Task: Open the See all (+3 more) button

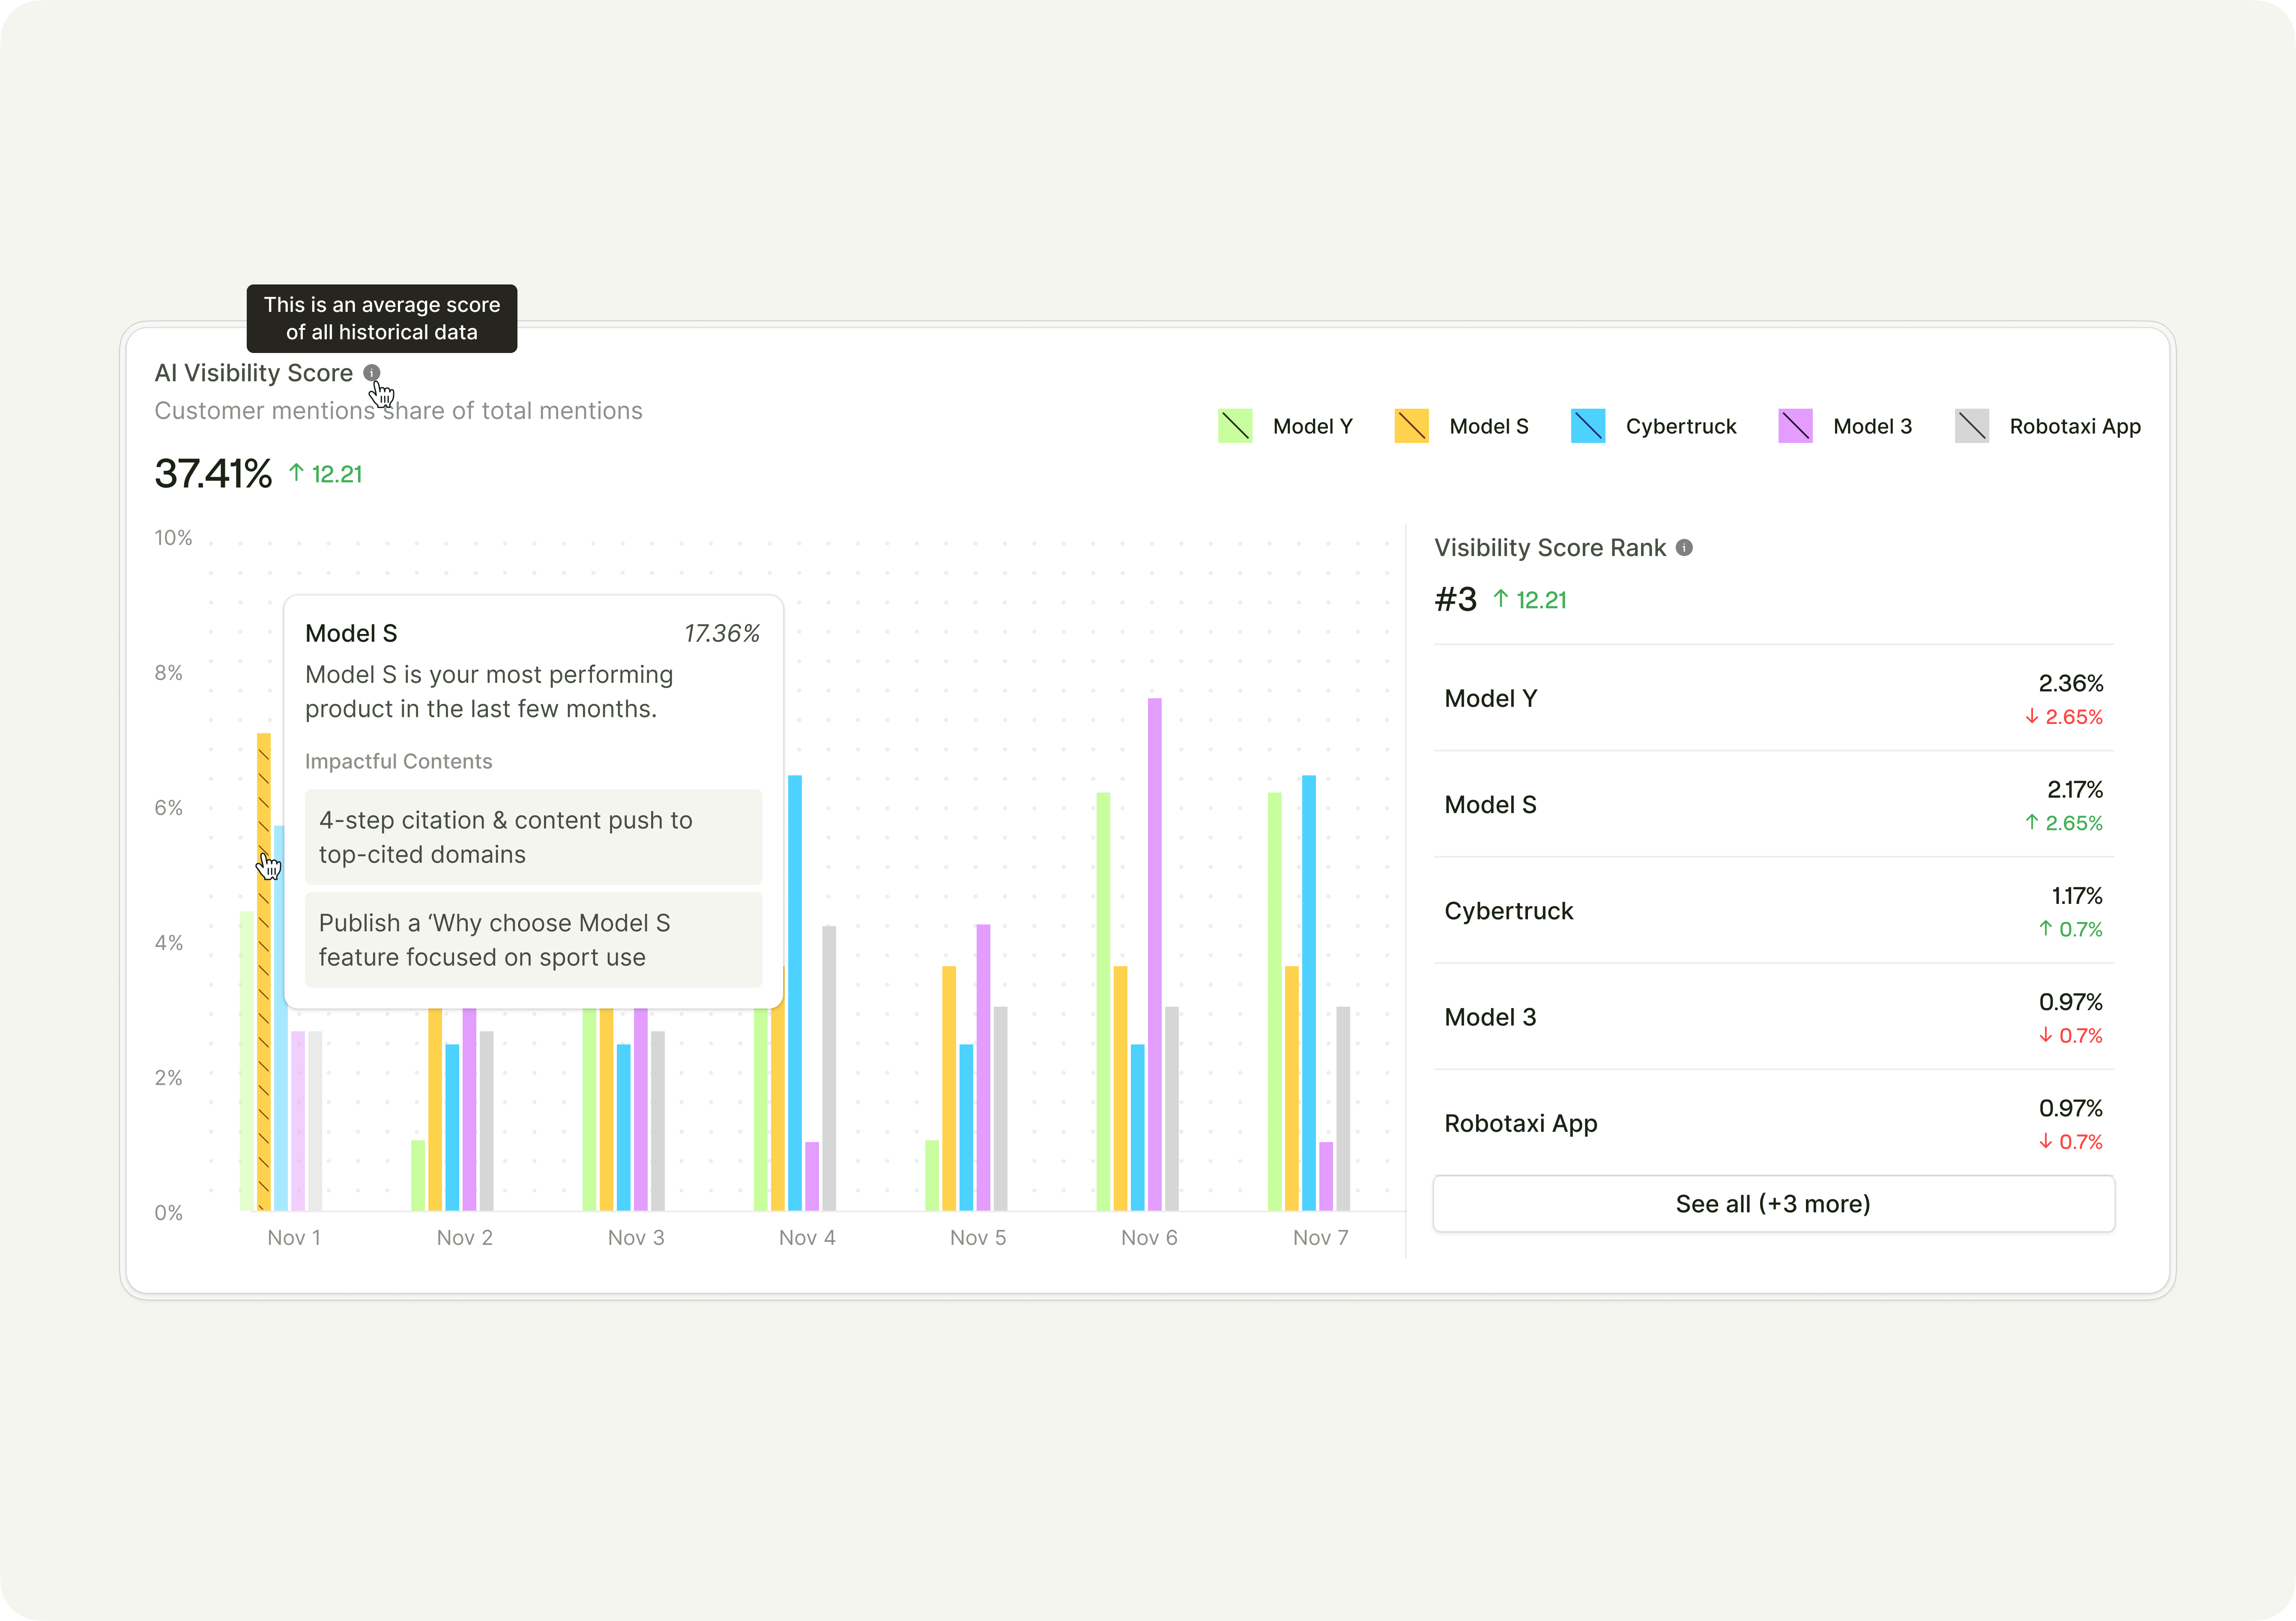Action: [1773, 1204]
